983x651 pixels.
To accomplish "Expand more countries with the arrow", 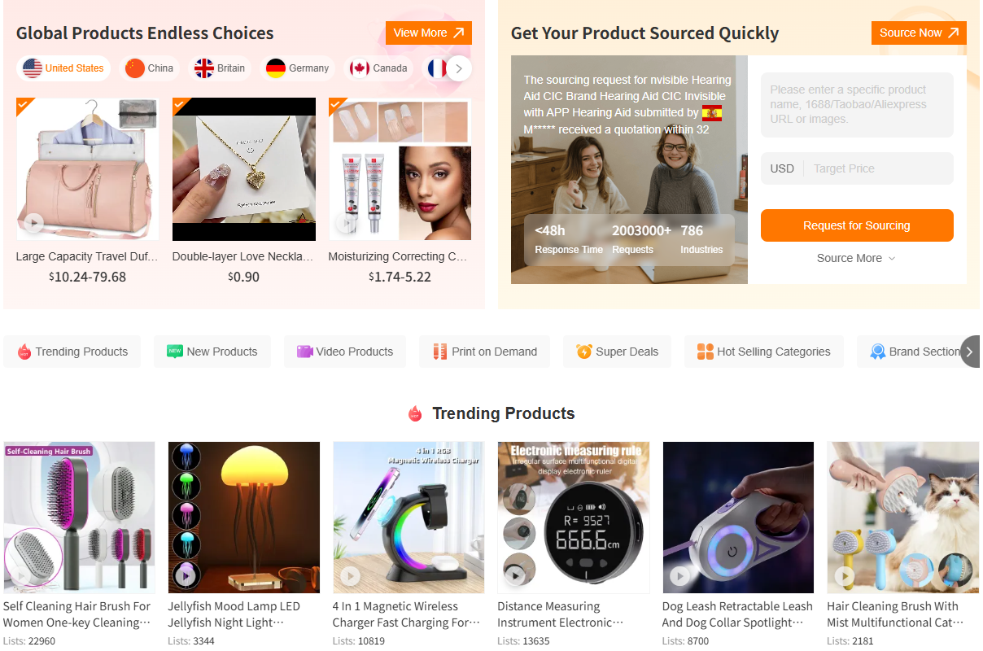I will [x=458, y=68].
